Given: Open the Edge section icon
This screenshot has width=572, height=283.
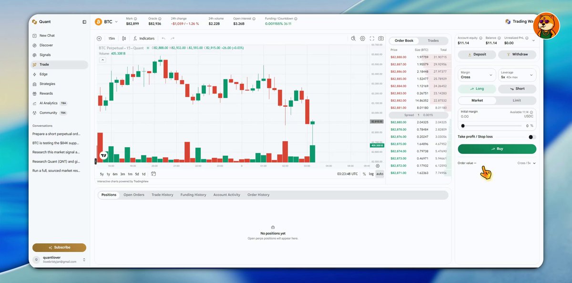Looking at the screenshot, I should (x=34, y=74).
